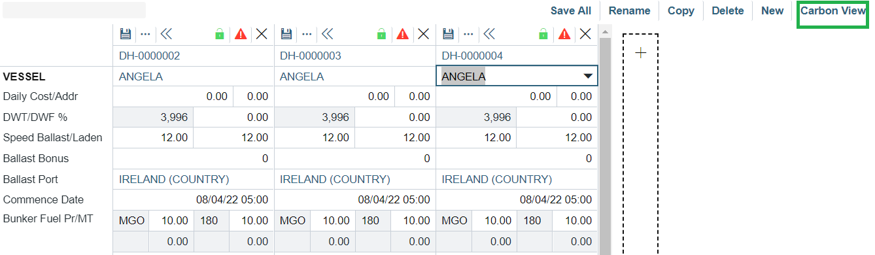875x255 pixels.
Task: Toggle the green lock on DH-0000003
Action: click(381, 34)
